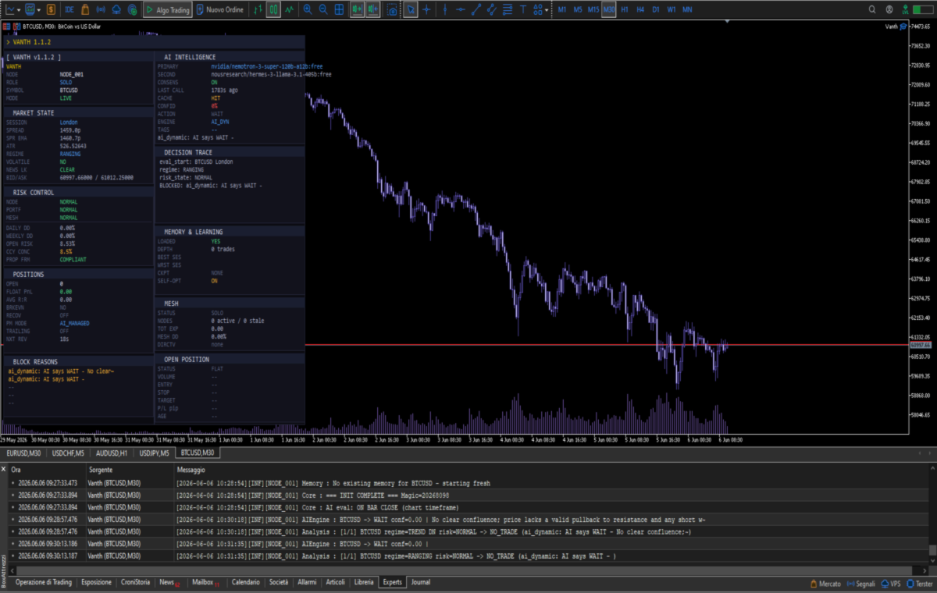Screen dimensions: 937x593
Task: Click the Nuovo Ordine button
Action: tap(221, 9)
